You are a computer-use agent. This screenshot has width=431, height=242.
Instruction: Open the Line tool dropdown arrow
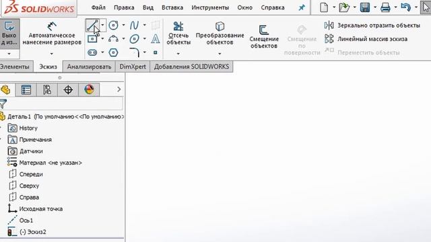(102, 26)
